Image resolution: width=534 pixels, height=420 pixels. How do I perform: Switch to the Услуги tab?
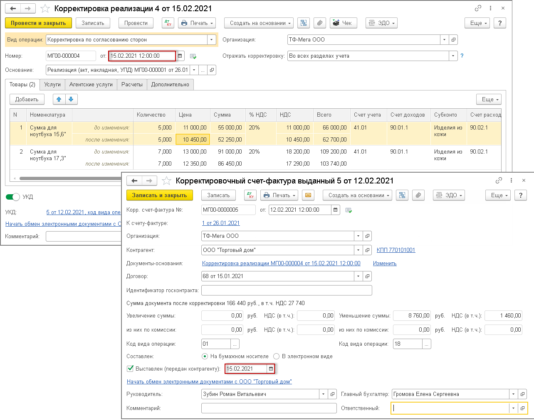point(52,84)
